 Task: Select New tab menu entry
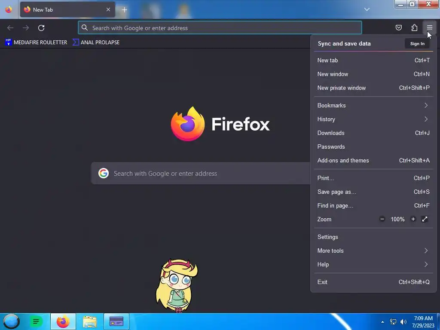pyautogui.click(x=373, y=60)
